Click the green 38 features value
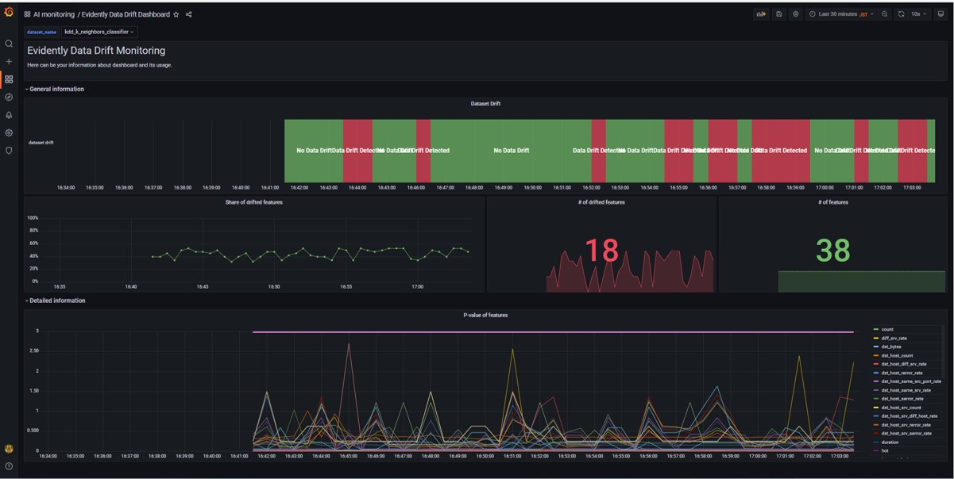The image size is (954, 479). [x=833, y=251]
